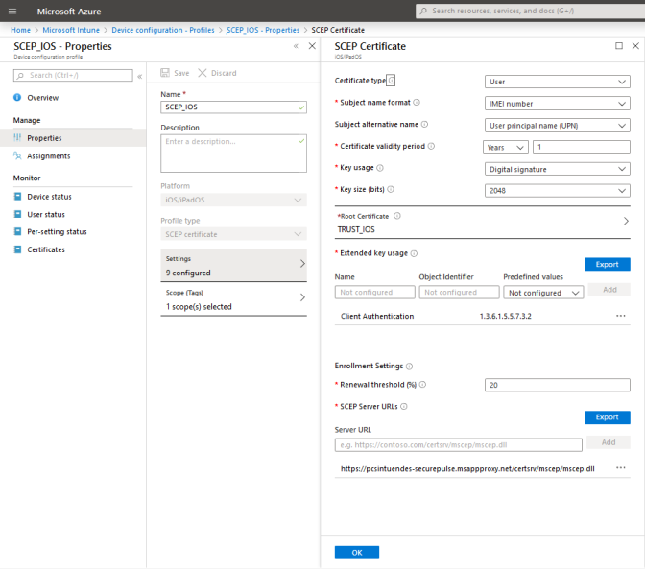Expand Scope (Tags) selection
Screen dimensions: 645x569
click(233, 299)
